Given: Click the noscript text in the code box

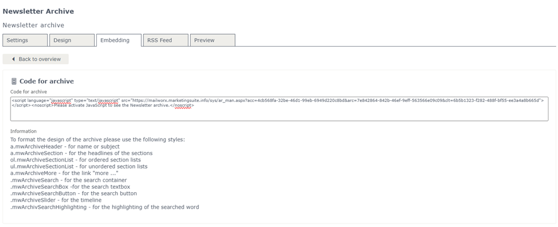Looking at the screenshot, I should tap(112, 105).
